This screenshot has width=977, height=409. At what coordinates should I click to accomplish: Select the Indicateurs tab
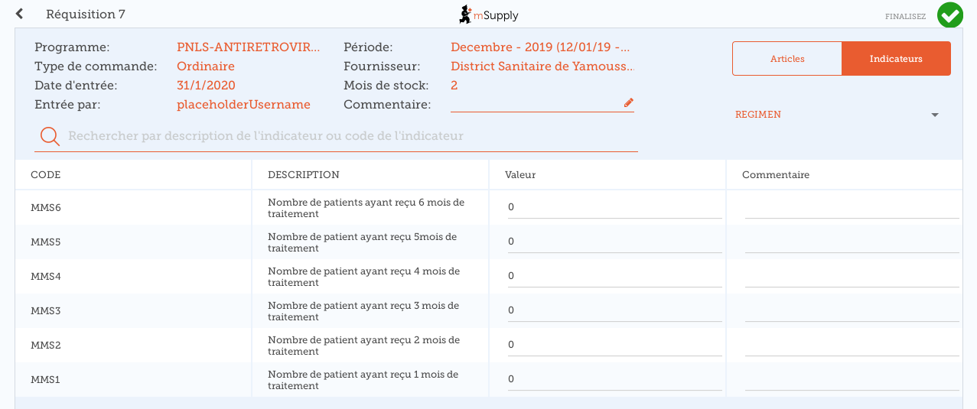coord(896,59)
